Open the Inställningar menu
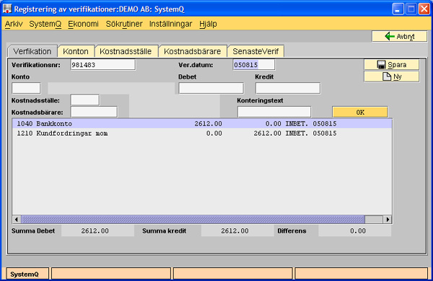Screen dimensions: 433x281 [x=170, y=24]
